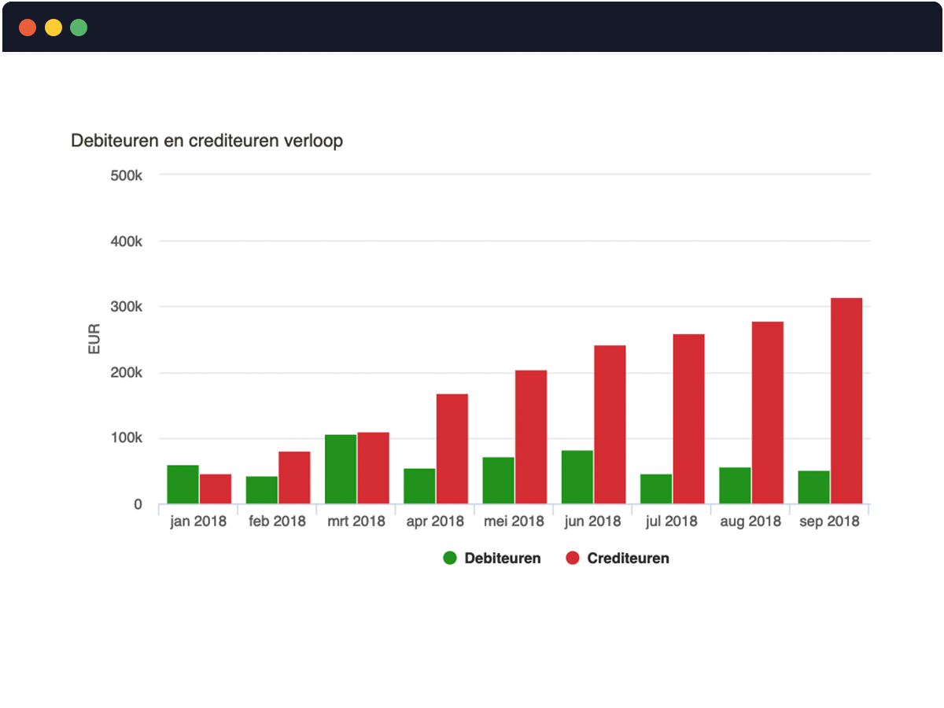Select the red Crediteuren bar for apr 2018

tap(452, 449)
